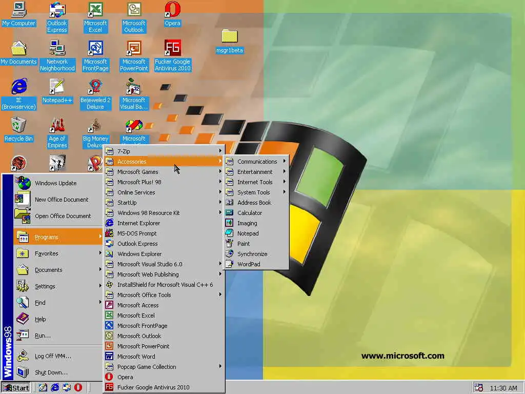Click the Start button

coord(16,388)
